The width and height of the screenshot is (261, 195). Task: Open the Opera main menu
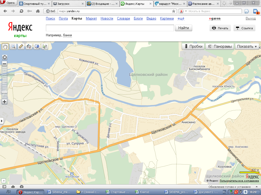[x=9, y=3]
